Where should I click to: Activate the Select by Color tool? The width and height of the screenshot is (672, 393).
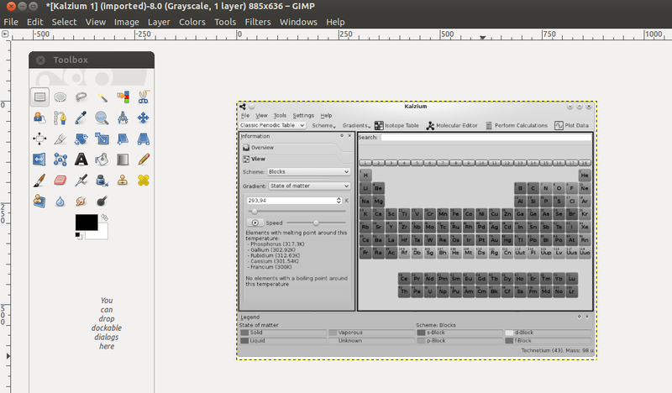tap(123, 97)
